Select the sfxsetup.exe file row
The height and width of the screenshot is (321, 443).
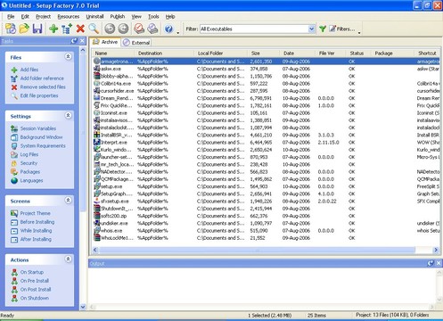267,202
